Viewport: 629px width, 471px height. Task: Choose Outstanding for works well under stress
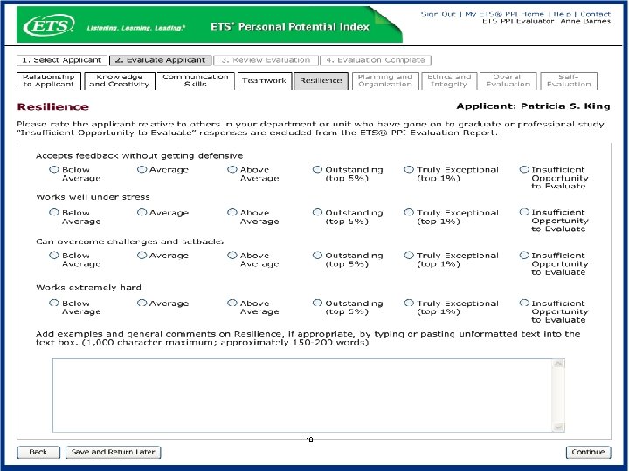(317, 212)
